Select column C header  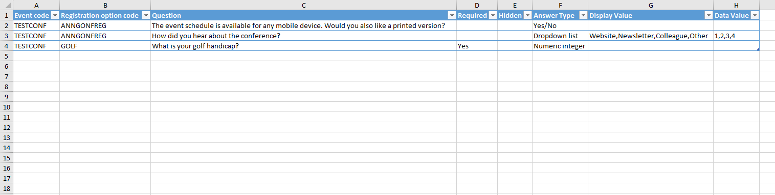coord(303,5)
